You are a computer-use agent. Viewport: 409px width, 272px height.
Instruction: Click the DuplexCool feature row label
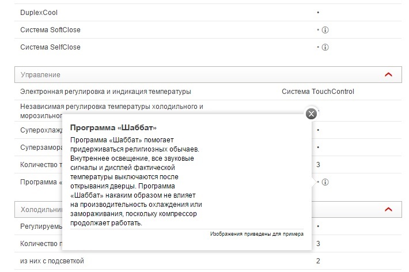click(39, 12)
